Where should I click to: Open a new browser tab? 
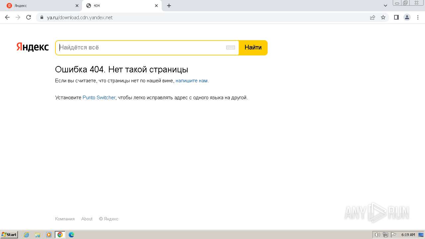click(x=169, y=6)
